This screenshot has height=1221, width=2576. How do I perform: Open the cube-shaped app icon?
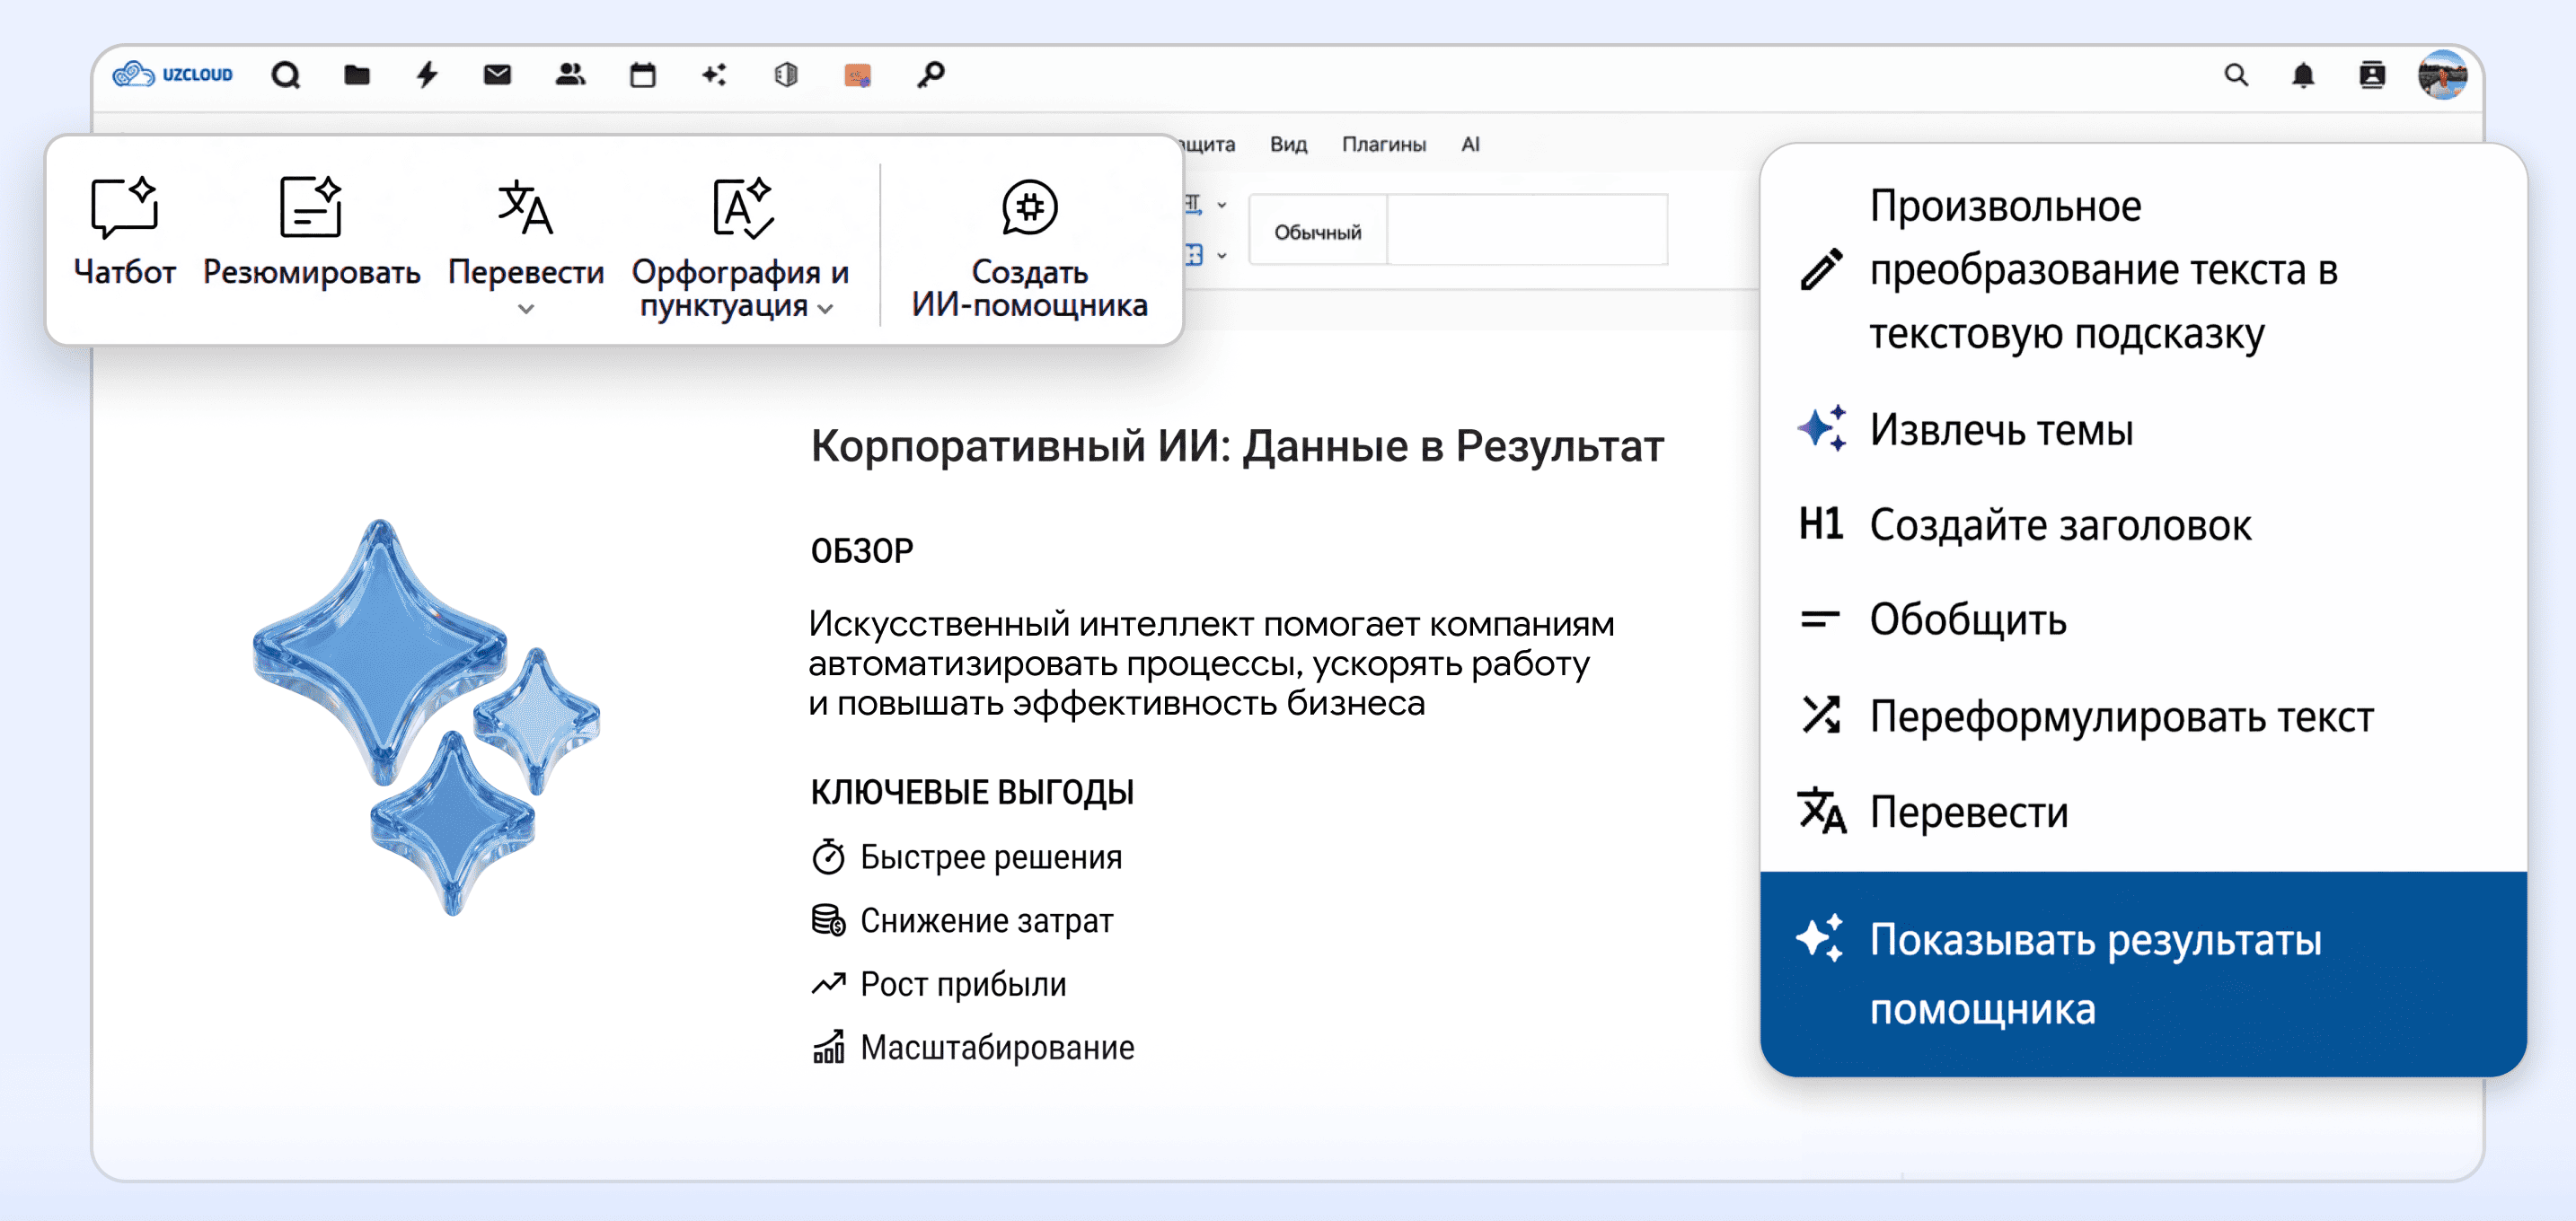click(786, 75)
